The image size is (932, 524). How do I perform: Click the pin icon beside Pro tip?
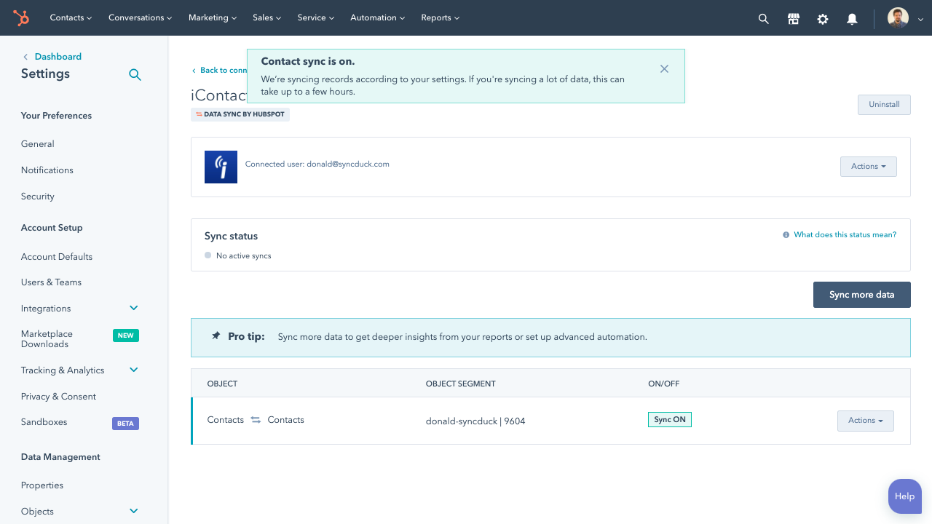[x=216, y=336]
